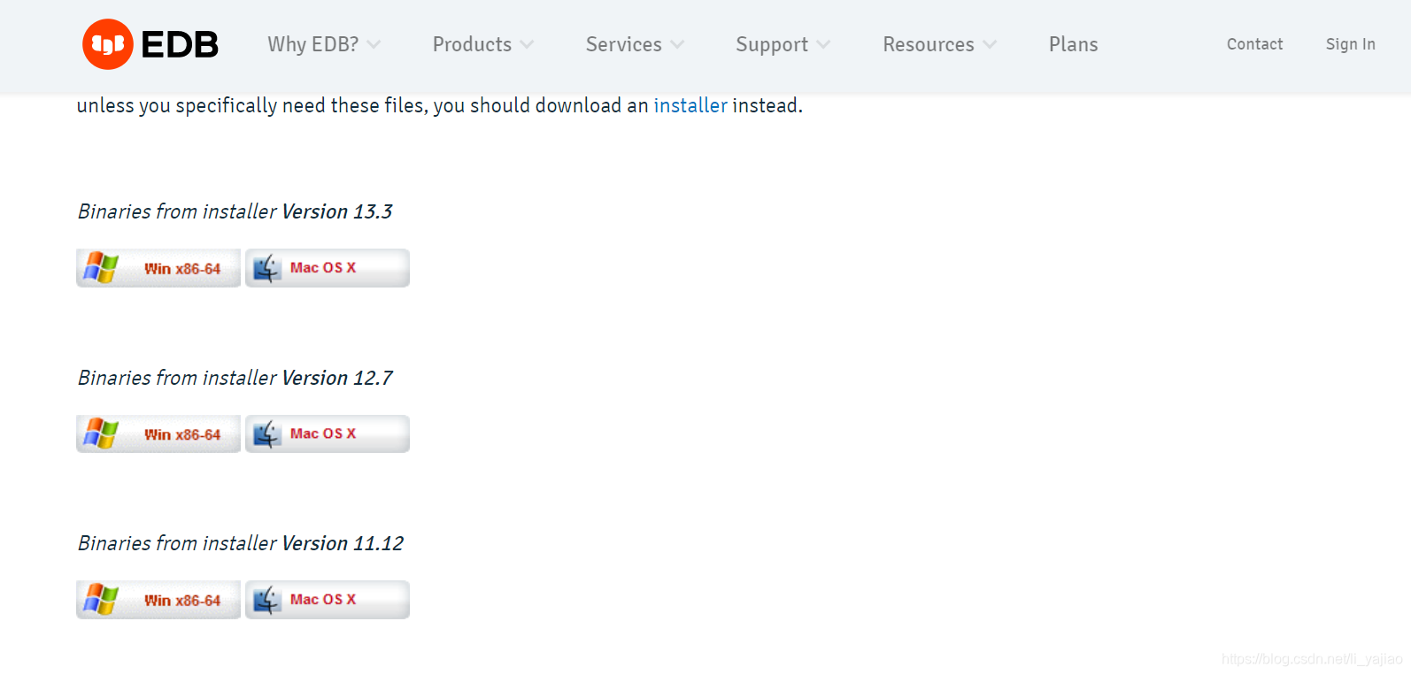The width and height of the screenshot is (1411, 675).
Task: Click the installer hyperlink in the text
Action: coord(690,104)
